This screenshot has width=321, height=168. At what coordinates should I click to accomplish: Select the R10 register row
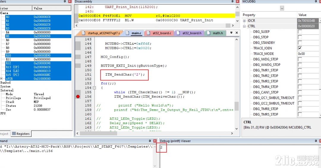tap(36, 56)
